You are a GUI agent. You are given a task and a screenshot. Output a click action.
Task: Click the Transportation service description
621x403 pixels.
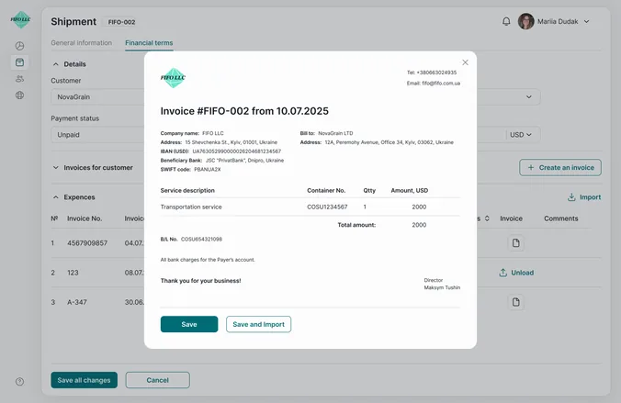click(191, 207)
